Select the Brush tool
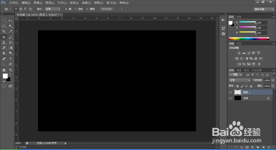This screenshot has height=150, width=276. point(10,37)
